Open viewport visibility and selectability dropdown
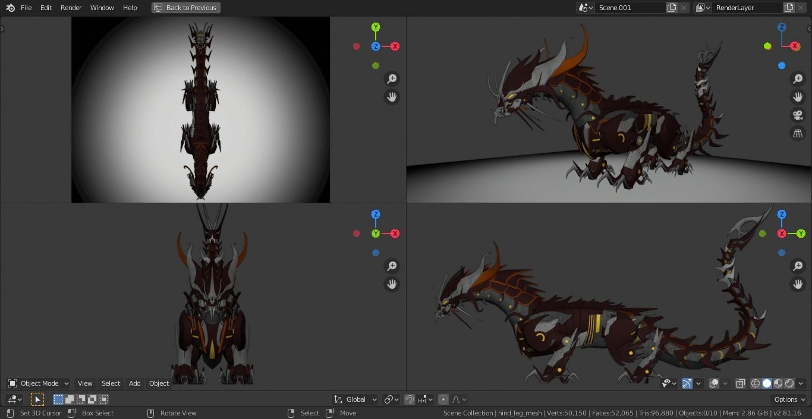The height and width of the screenshot is (419, 812). (669, 383)
